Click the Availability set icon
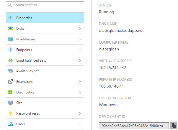The height and width of the screenshot is (130, 178). pos(11,71)
